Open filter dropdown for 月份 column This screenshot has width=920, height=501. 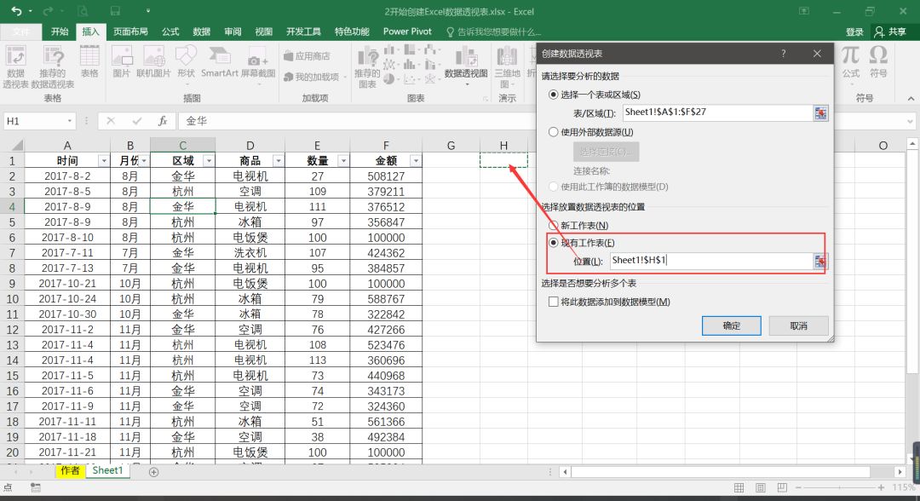pos(144,161)
